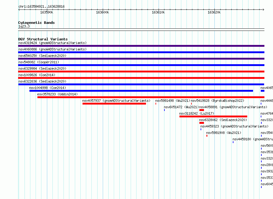
Task: Select the long blue bar for nsv1004998
Action: [x=141, y=91]
